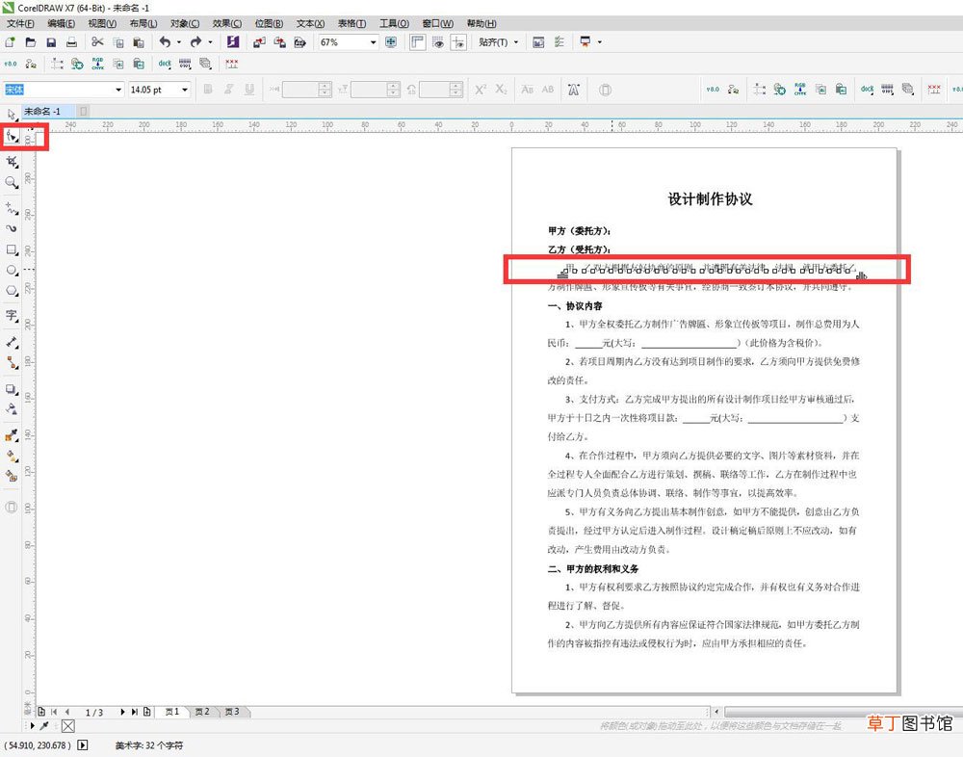
Task: Click the 设计制作协议 title on the page
Action: click(x=710, y=198)
